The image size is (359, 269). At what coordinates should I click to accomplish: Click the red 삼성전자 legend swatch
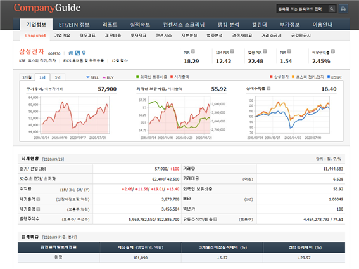coord(272,77)
